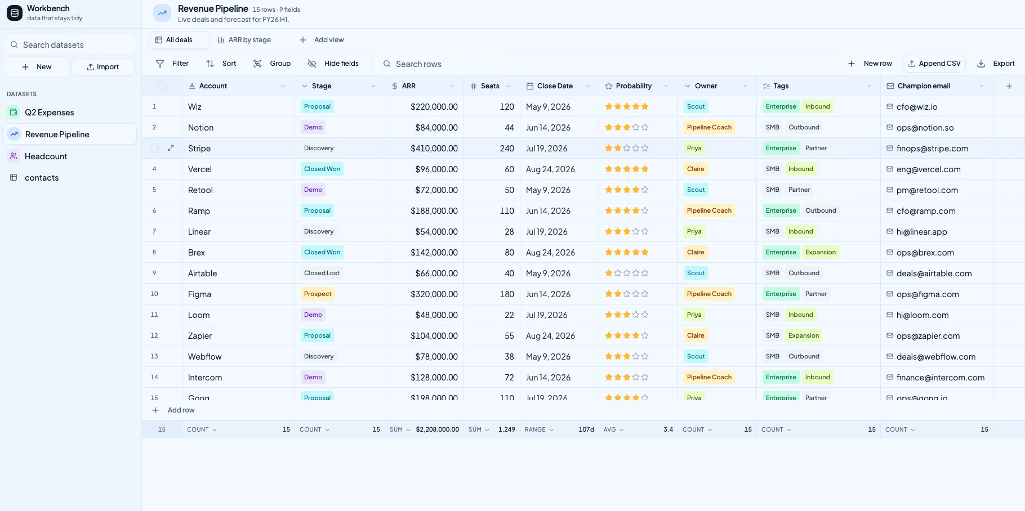Open Stage column menu chevron
Viewport: 1025px width, 511px height.
373,86
